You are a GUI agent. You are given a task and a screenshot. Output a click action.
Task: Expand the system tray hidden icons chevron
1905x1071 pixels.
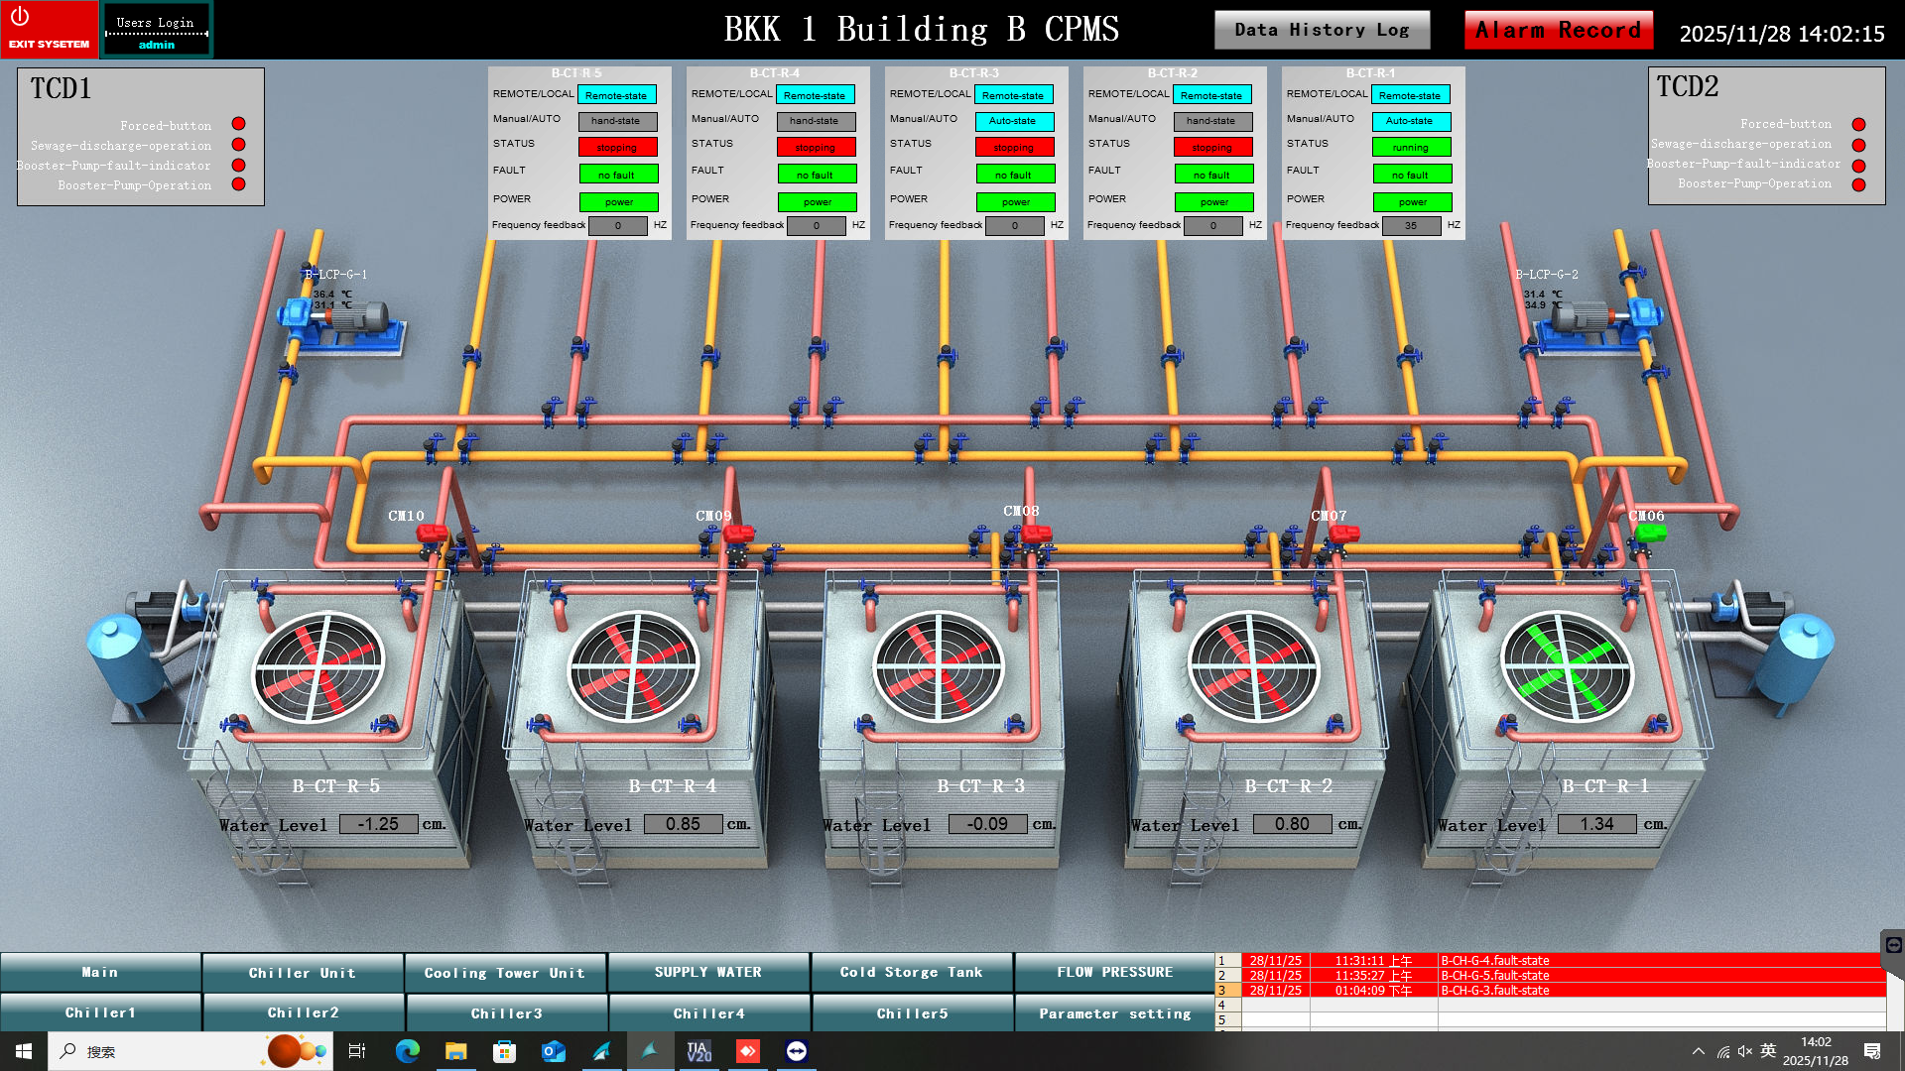[1698, 1051]
